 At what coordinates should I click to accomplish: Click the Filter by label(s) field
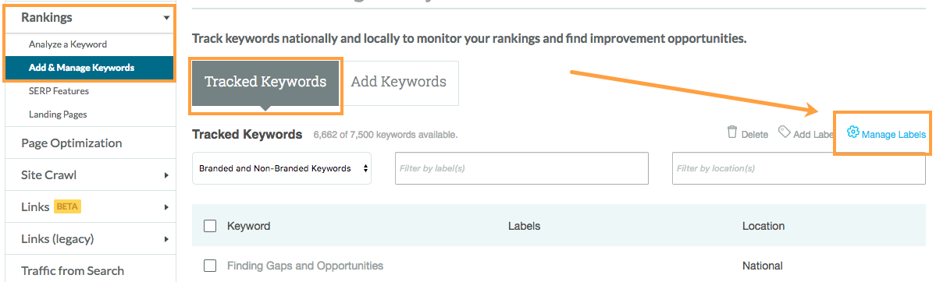(x=521, y=168)
